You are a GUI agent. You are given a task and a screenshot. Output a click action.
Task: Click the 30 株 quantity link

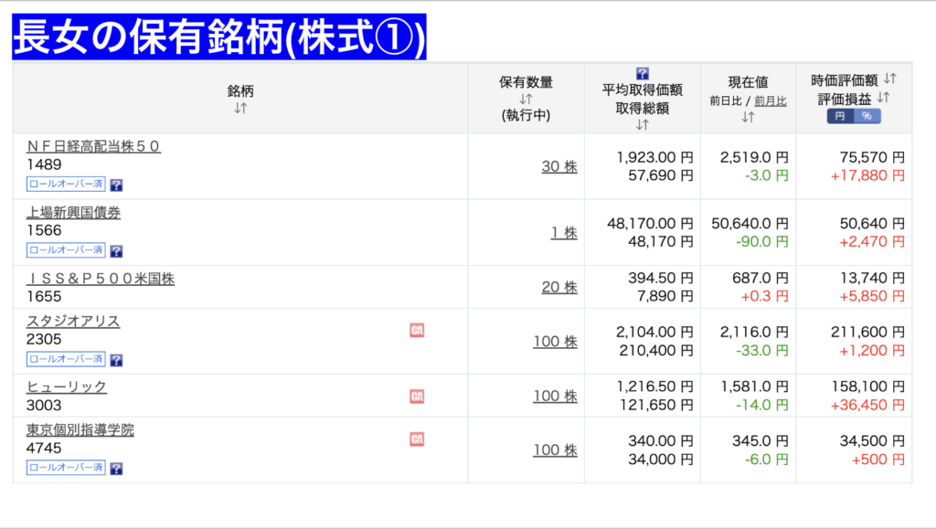[558, 166]
